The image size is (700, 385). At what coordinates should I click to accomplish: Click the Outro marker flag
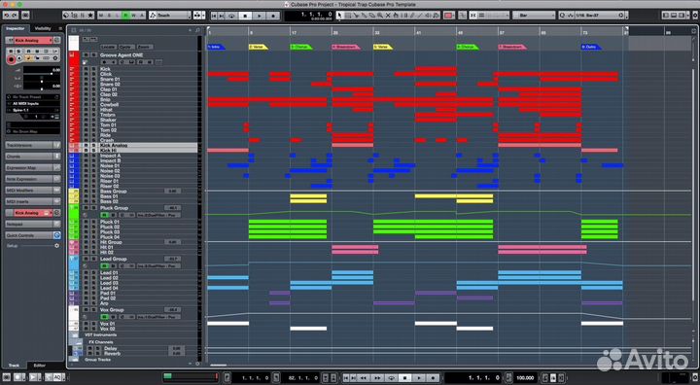(x=591, y=47)
